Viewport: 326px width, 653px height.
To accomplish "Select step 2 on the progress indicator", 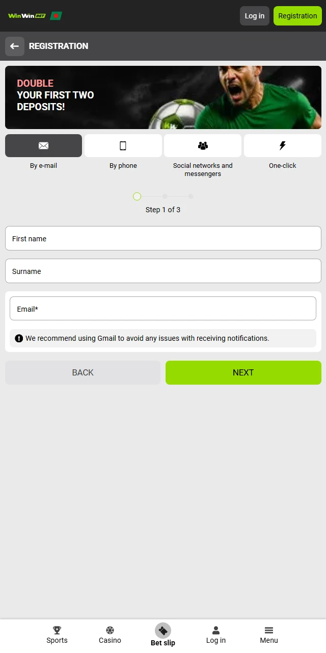I will (164, 196).
